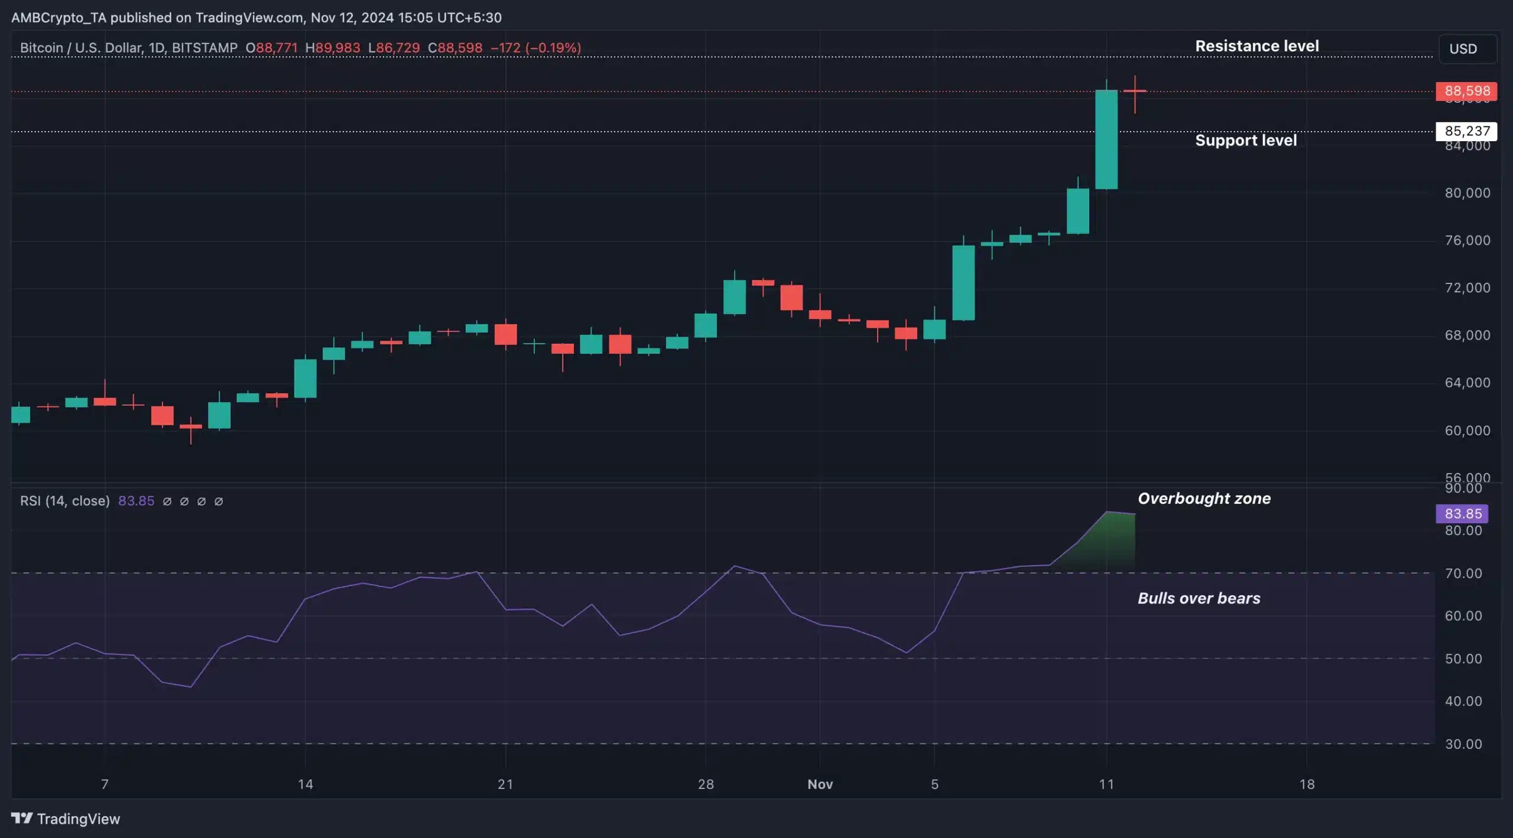Click the 'Nov' date axis label
This screenshot has height=838, width=1513.
[x=820, y=784]
